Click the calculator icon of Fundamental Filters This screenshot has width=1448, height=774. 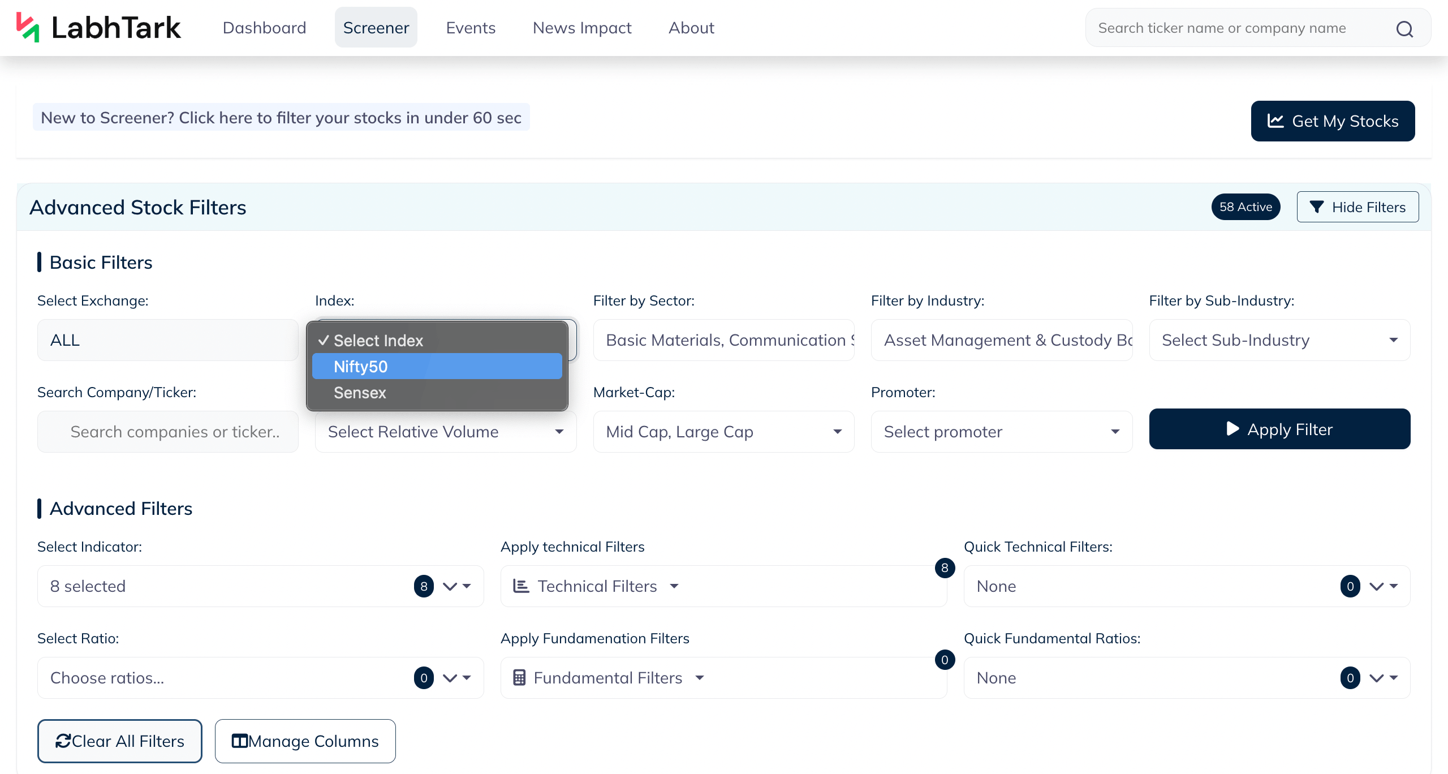[519, 678]
